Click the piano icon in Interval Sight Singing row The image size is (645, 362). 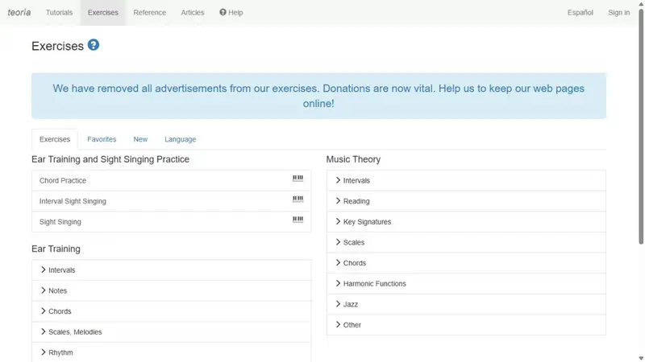tap(298, 199)
